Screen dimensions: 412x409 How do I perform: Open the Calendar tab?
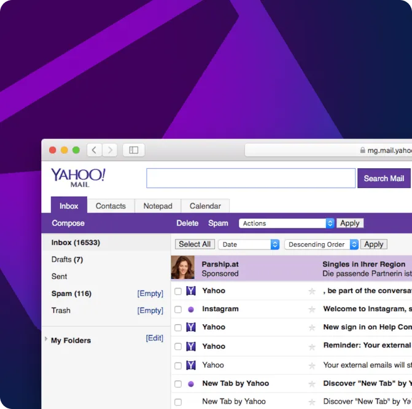[205, 206]
